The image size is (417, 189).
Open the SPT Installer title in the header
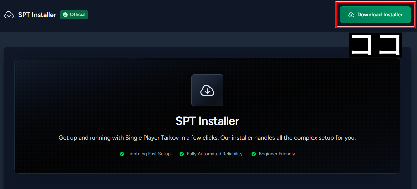[x=37, y=15]
